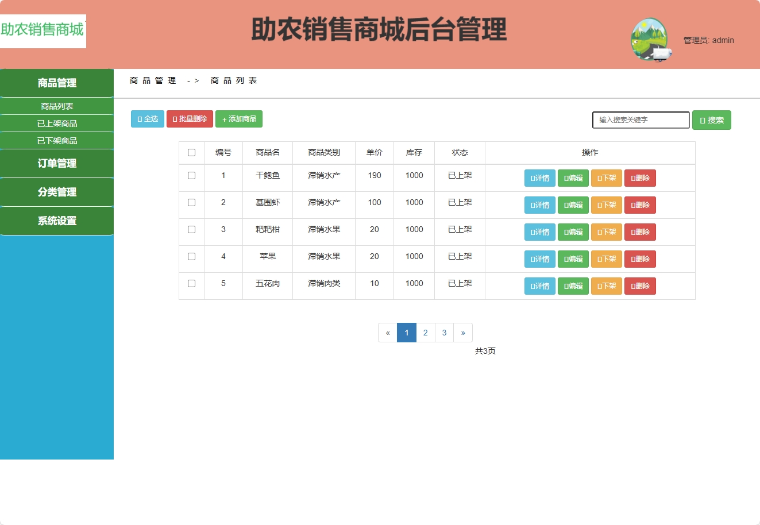
Task: Delete the 苹果 product
Action: click(639, 258)
